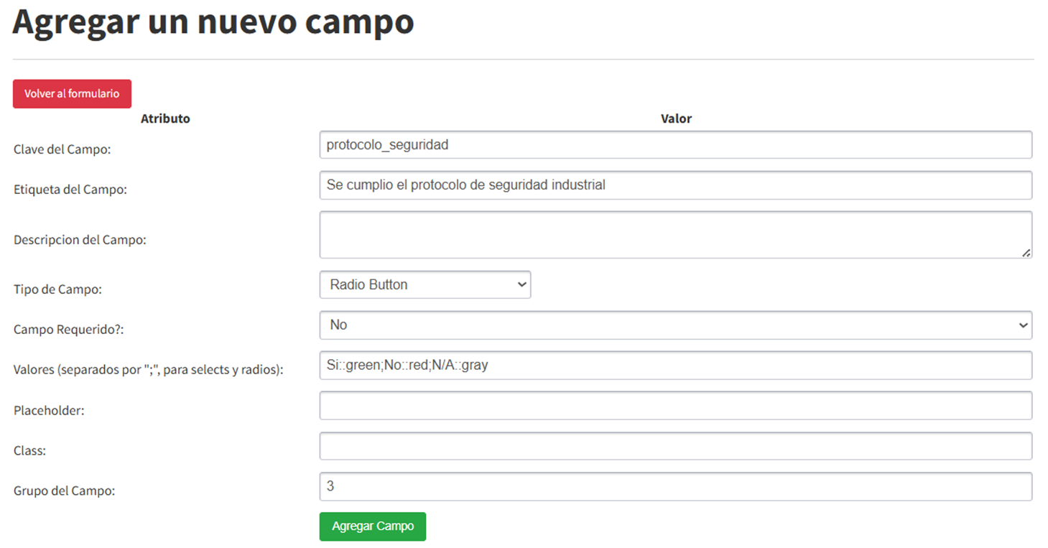
Task: Edit the Valores field containing Si::green;No::red
Action: coord(676,366)
